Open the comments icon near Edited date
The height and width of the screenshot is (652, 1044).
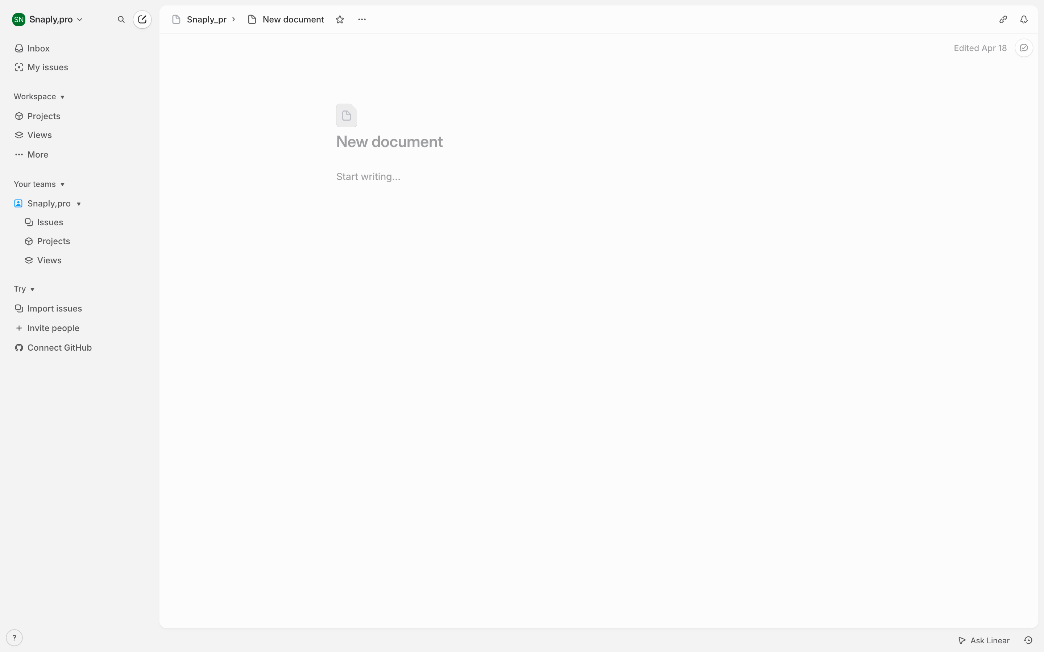(1024, 48)
